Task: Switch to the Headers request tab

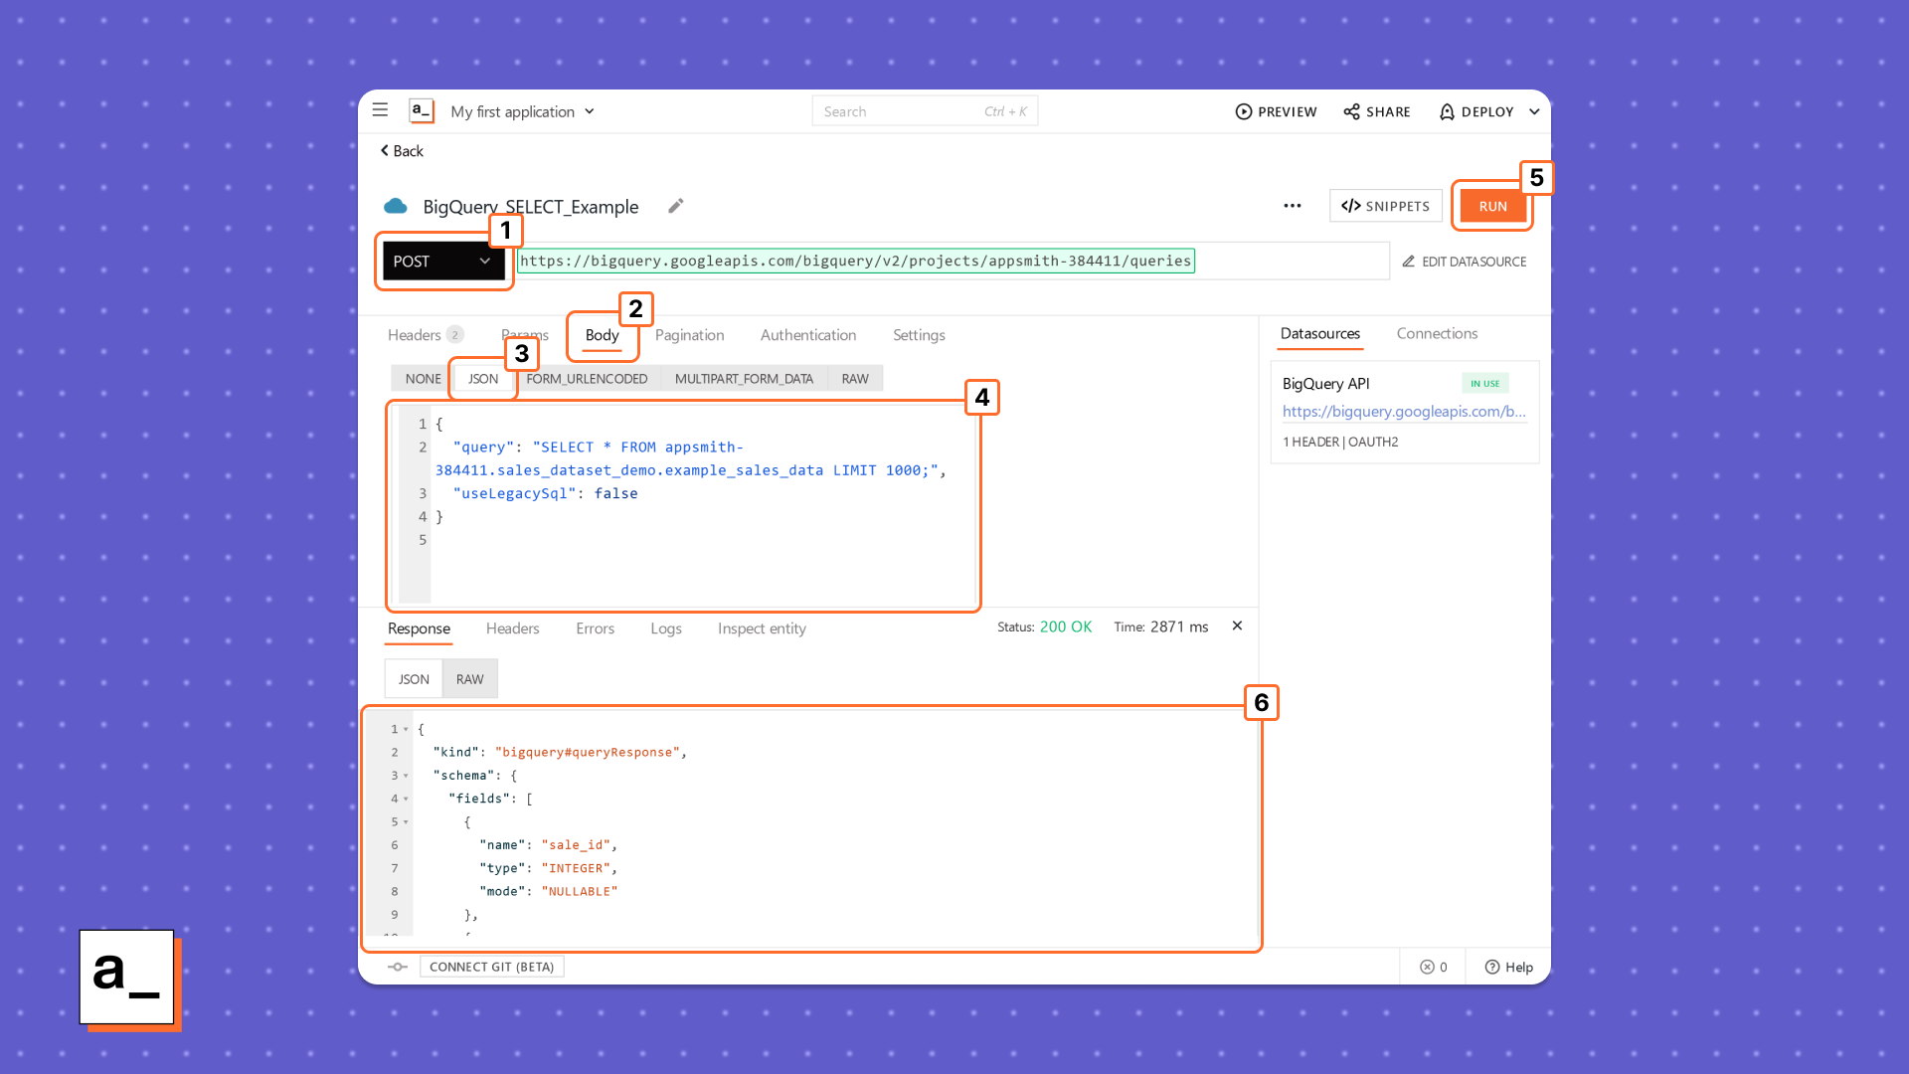Action: pos(425,335)
